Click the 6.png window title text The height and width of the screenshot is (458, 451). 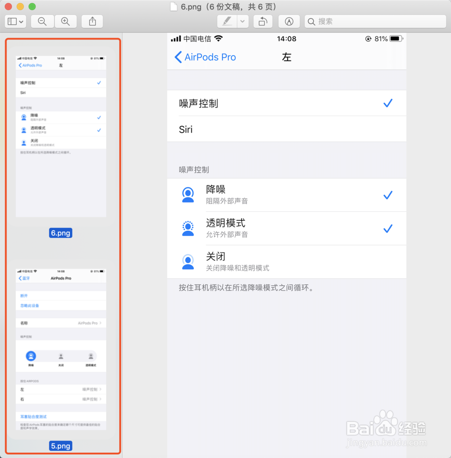pyautogui.click(x=228, y=7)
